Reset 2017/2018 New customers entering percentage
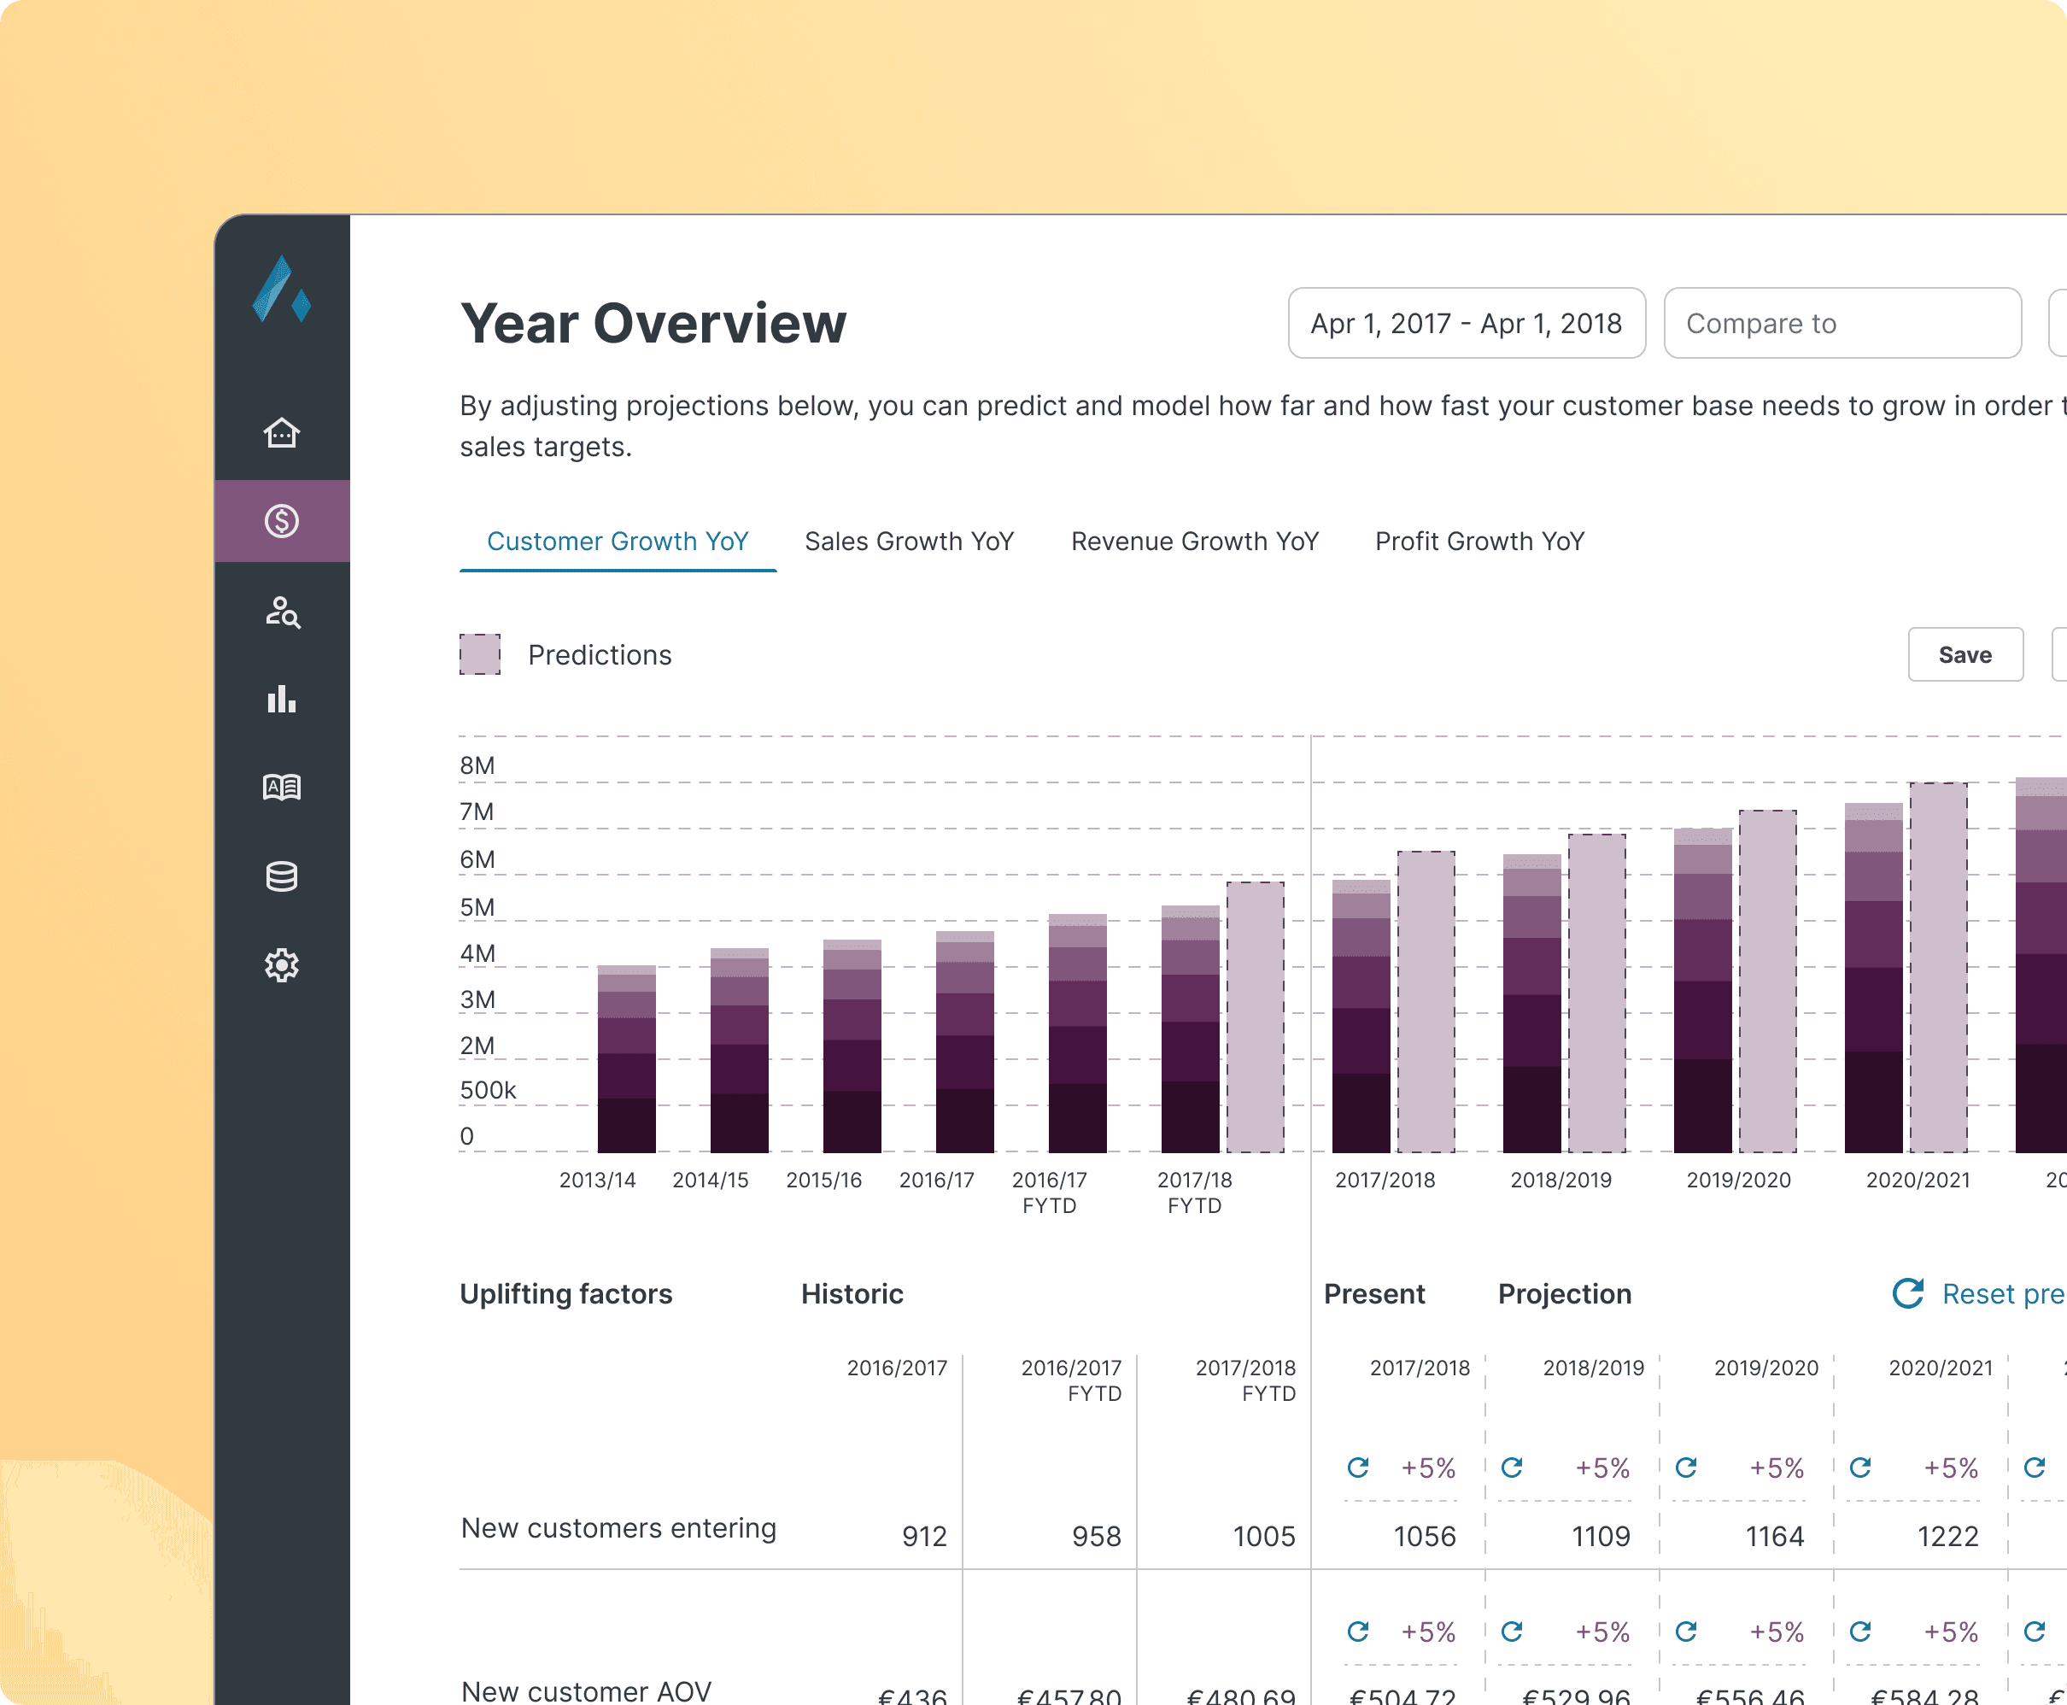Viewport: 2067px width, 1705px height. 1358,1468
